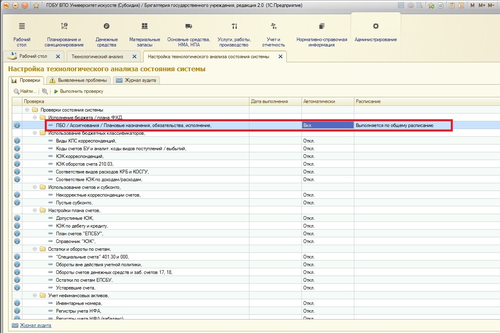This screenshot has width=500, height=333.
Task: Collapse the Проверки состояния системы folder
Action: tap(27, 110)
